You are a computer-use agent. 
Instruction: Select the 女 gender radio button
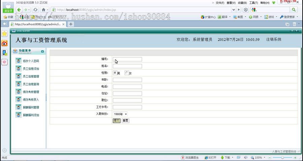pyautogui.click(x=127, y=73)
